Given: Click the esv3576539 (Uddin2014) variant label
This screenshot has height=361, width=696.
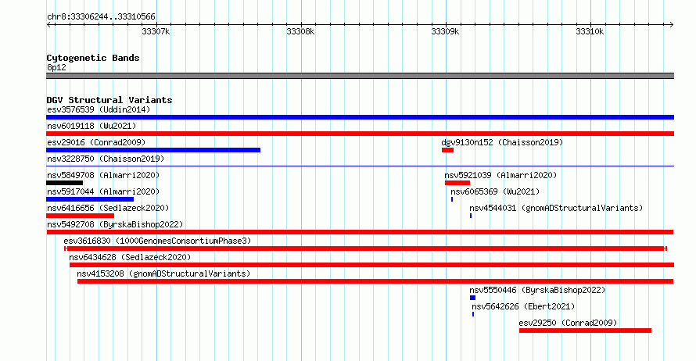Looking at the screenshot, I should (x=99, y=109).
